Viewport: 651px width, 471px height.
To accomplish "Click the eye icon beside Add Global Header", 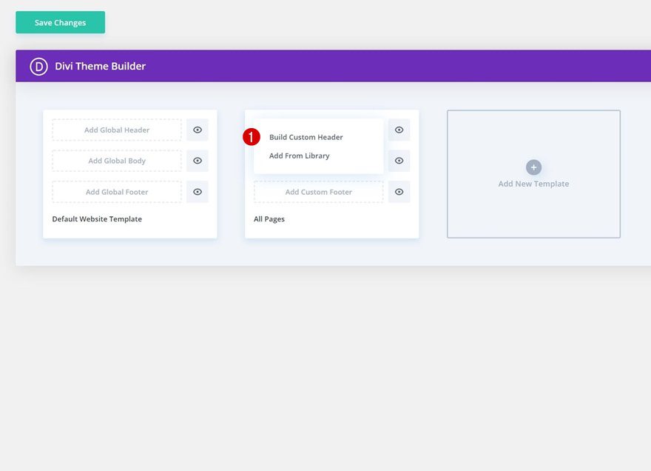I will (197, 130).
